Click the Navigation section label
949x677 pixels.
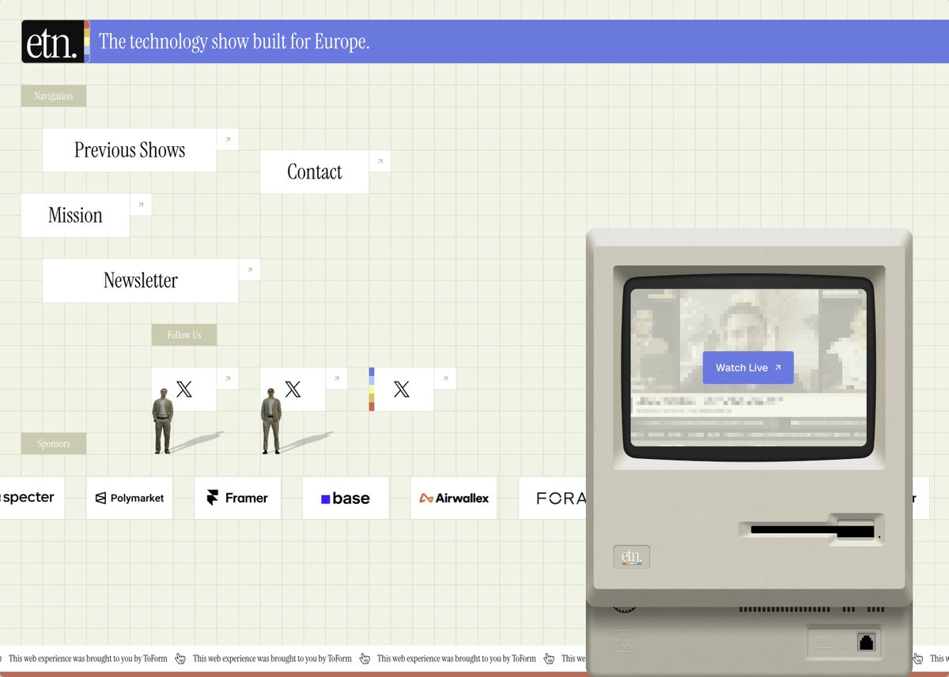[x=54, y=96]
